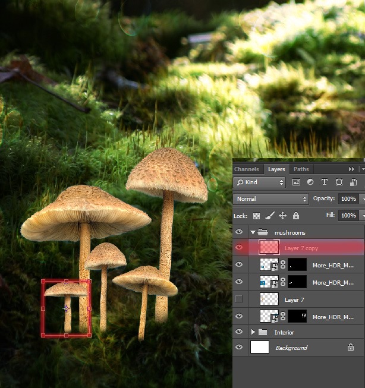Select the Layer 7 copy thumbnail
This screenshot has height=388, width=365.
pos(269,247)
